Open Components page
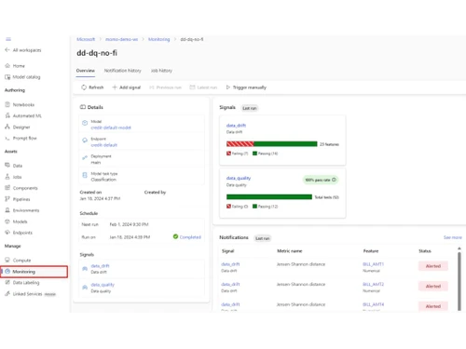 tap(25, 188)
